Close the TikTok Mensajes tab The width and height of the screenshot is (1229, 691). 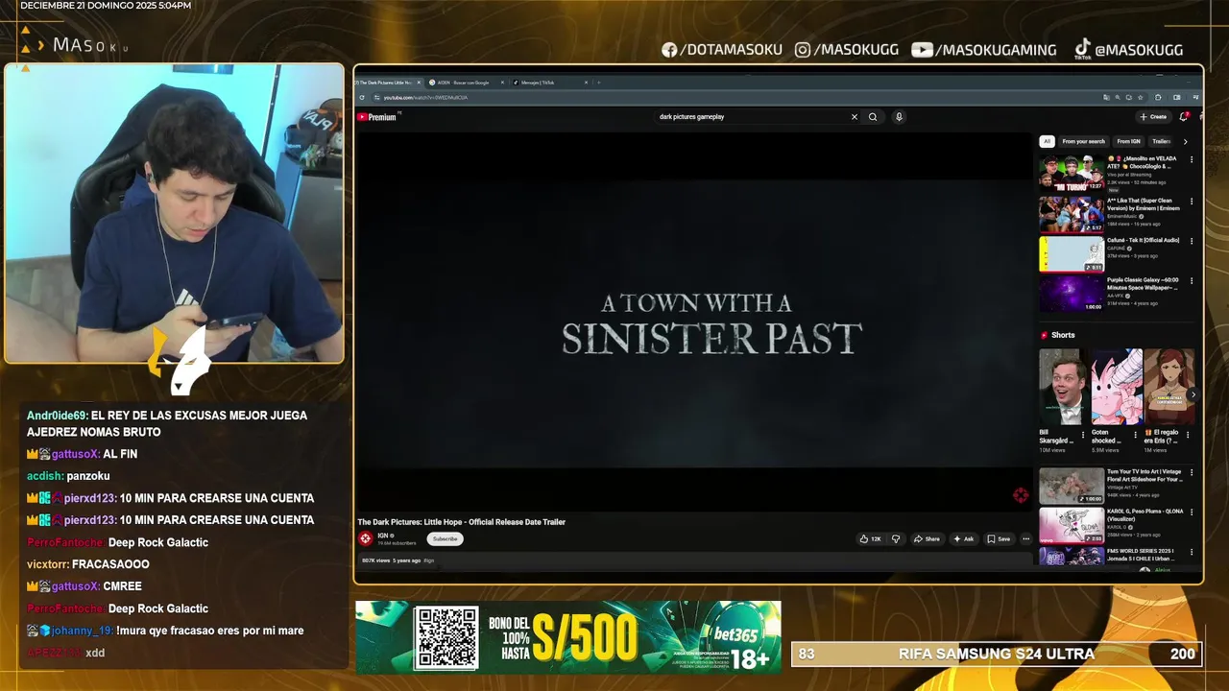click(587, 83)
